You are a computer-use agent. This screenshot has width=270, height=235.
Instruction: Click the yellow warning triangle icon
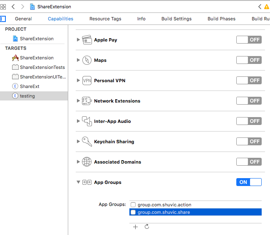coord(267,7)
